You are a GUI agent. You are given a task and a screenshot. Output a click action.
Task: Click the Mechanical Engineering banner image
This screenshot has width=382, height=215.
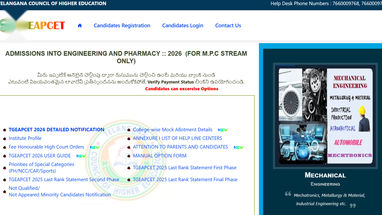(x=326, y=116)
